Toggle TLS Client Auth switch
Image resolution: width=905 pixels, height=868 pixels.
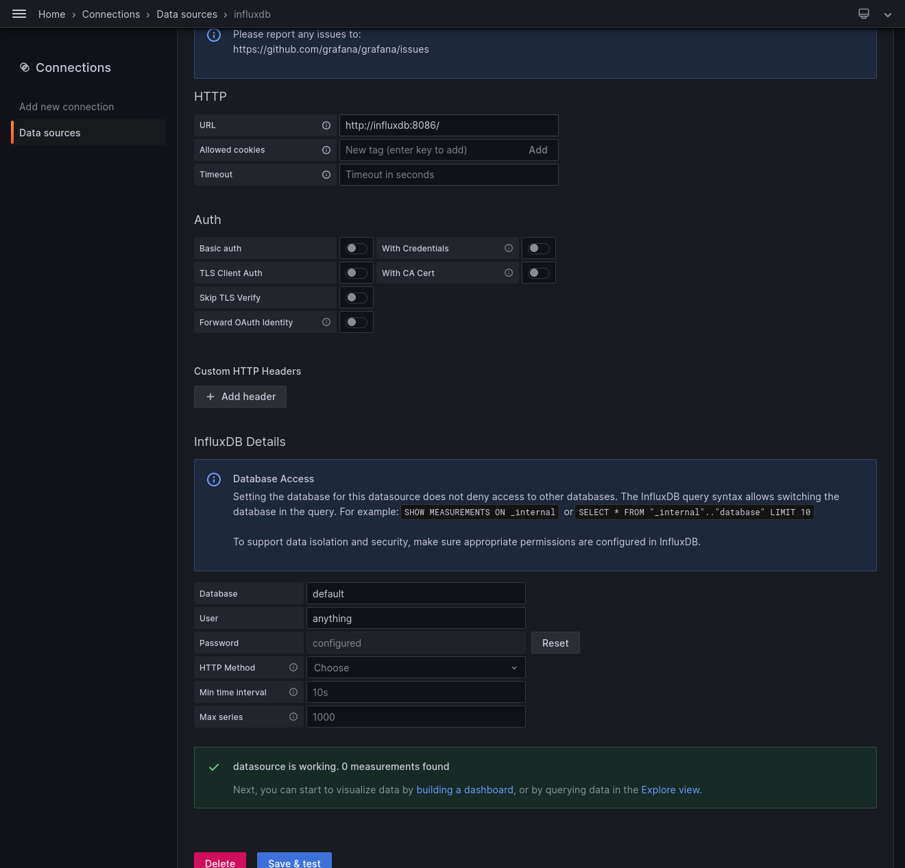tap(357, 273)
